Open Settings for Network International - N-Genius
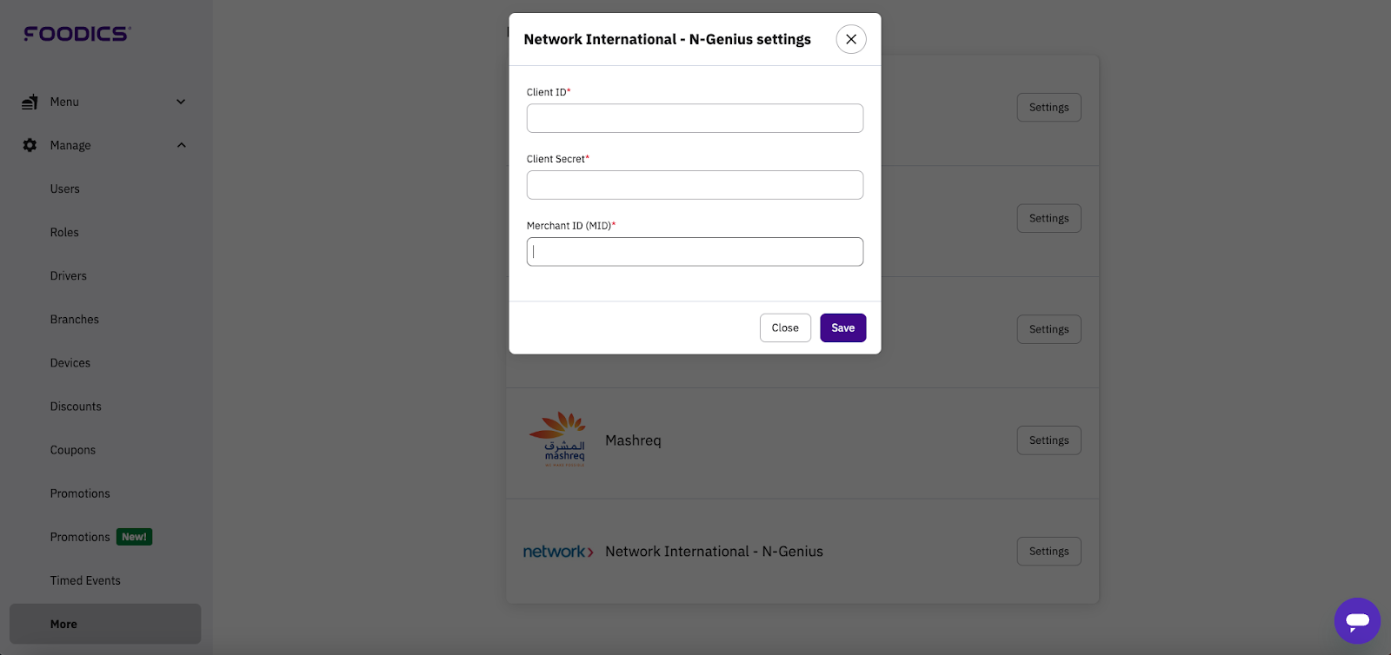The image size is (1391, 655). click(1048, 551)
